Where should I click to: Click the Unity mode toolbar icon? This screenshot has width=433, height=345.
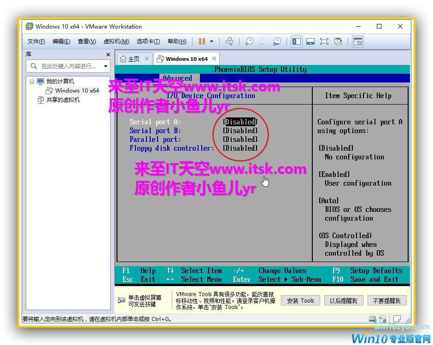pyautogui.click(x=338, y=41)
